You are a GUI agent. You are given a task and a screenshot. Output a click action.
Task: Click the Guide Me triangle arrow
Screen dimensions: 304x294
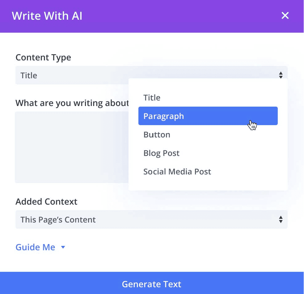click(x=63, y=247)
